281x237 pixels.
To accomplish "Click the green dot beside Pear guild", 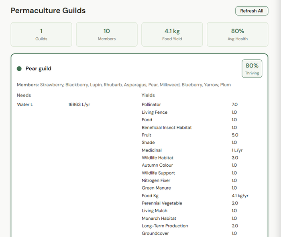I will (x=19, y=69).
